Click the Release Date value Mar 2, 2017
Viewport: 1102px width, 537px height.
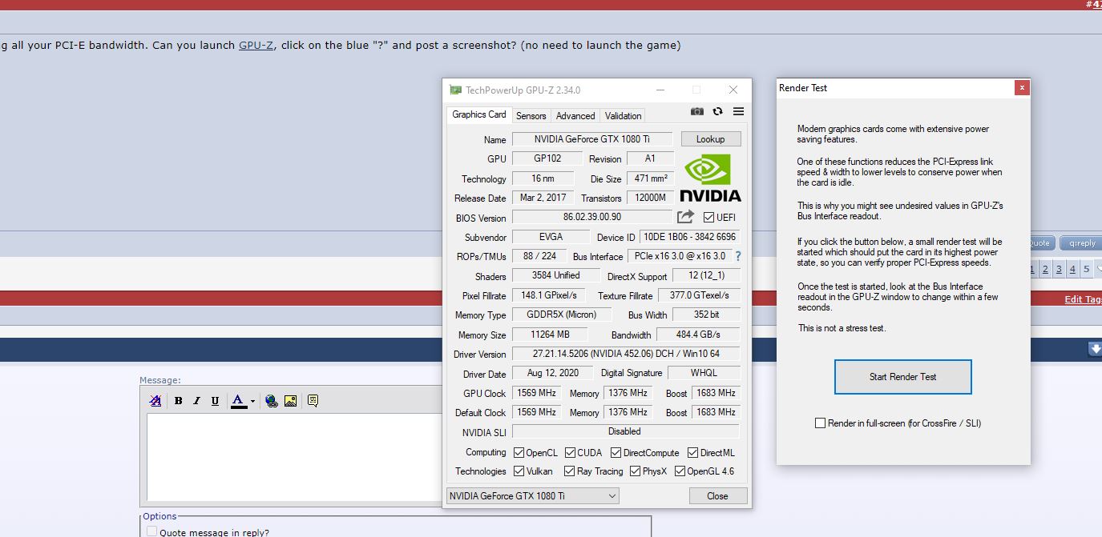click(543, 198)
